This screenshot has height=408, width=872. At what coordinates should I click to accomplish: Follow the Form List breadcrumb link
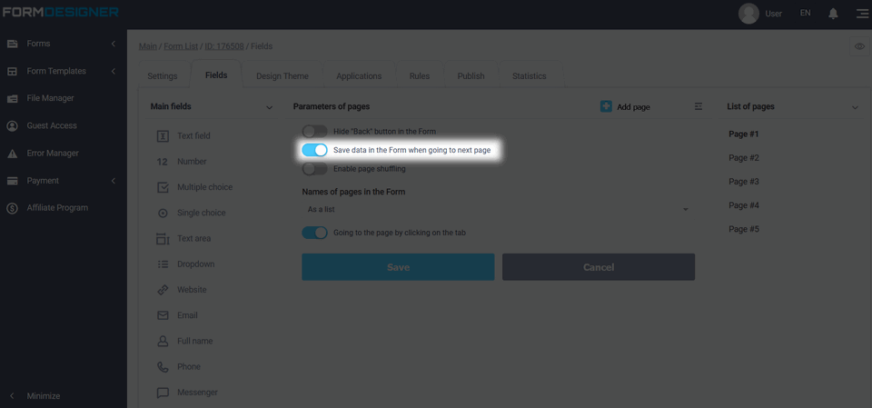coord(181,46)
